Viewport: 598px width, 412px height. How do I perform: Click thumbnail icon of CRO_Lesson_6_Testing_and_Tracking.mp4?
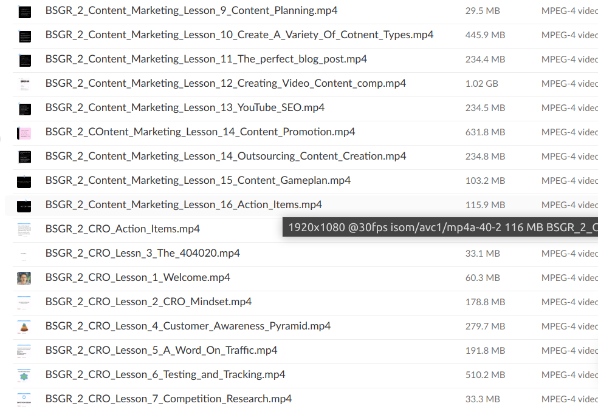24,375
